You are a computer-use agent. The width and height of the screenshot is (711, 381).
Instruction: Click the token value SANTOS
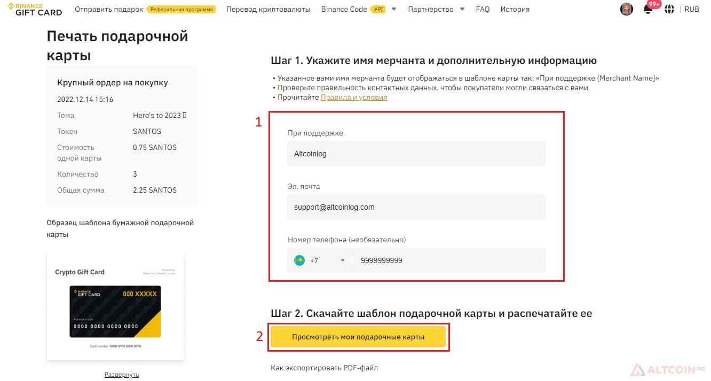[x=147, y=131]
